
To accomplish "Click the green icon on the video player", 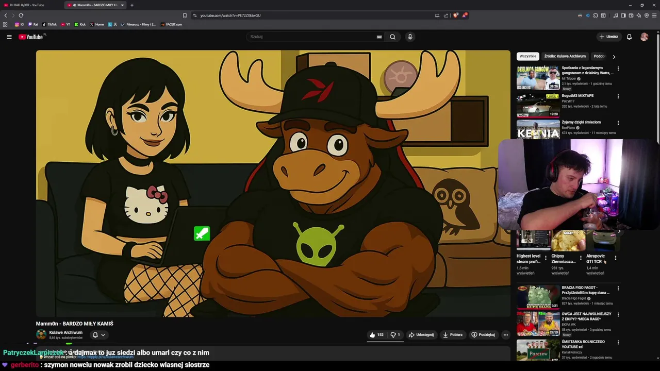I will pos(202,233).
